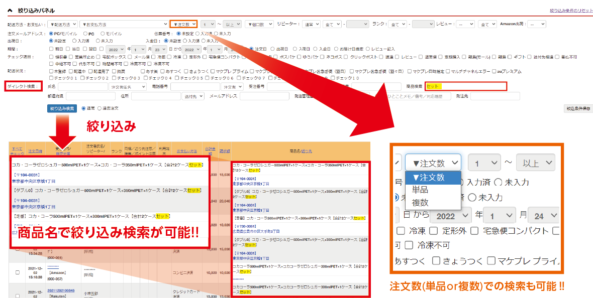Open order number 20211202100845 link
The width and height of the screenshot is (593, 298).
[x=61, y=291]
